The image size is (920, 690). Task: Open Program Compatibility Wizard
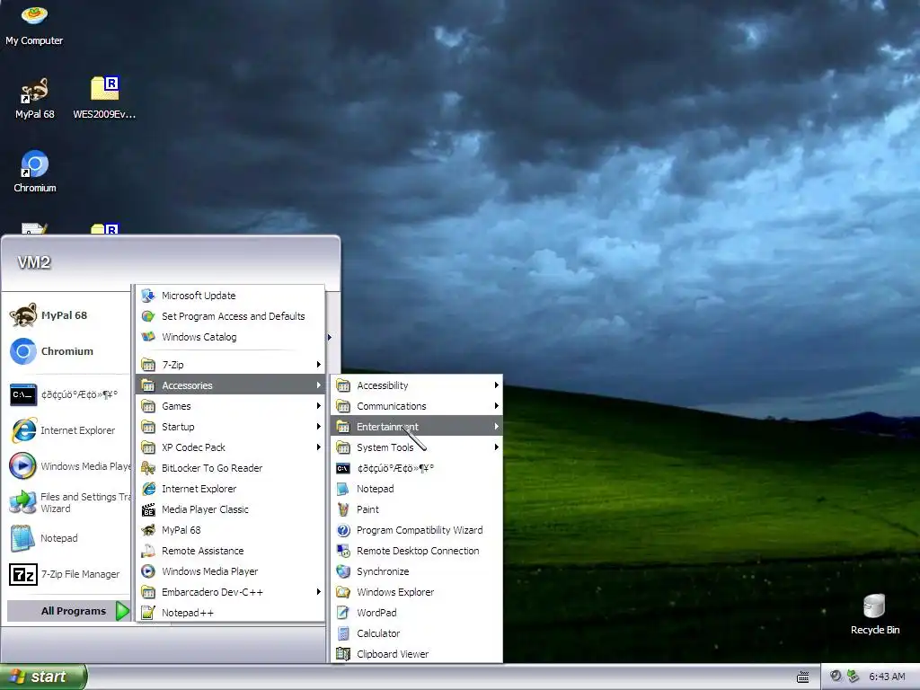coord(417,530)
